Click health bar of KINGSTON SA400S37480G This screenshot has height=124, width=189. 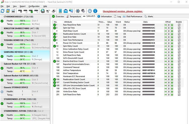(x=22, y=33)
